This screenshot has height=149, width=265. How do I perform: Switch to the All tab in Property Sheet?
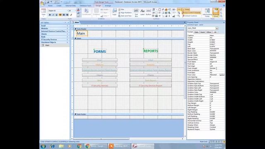(215, 32)
